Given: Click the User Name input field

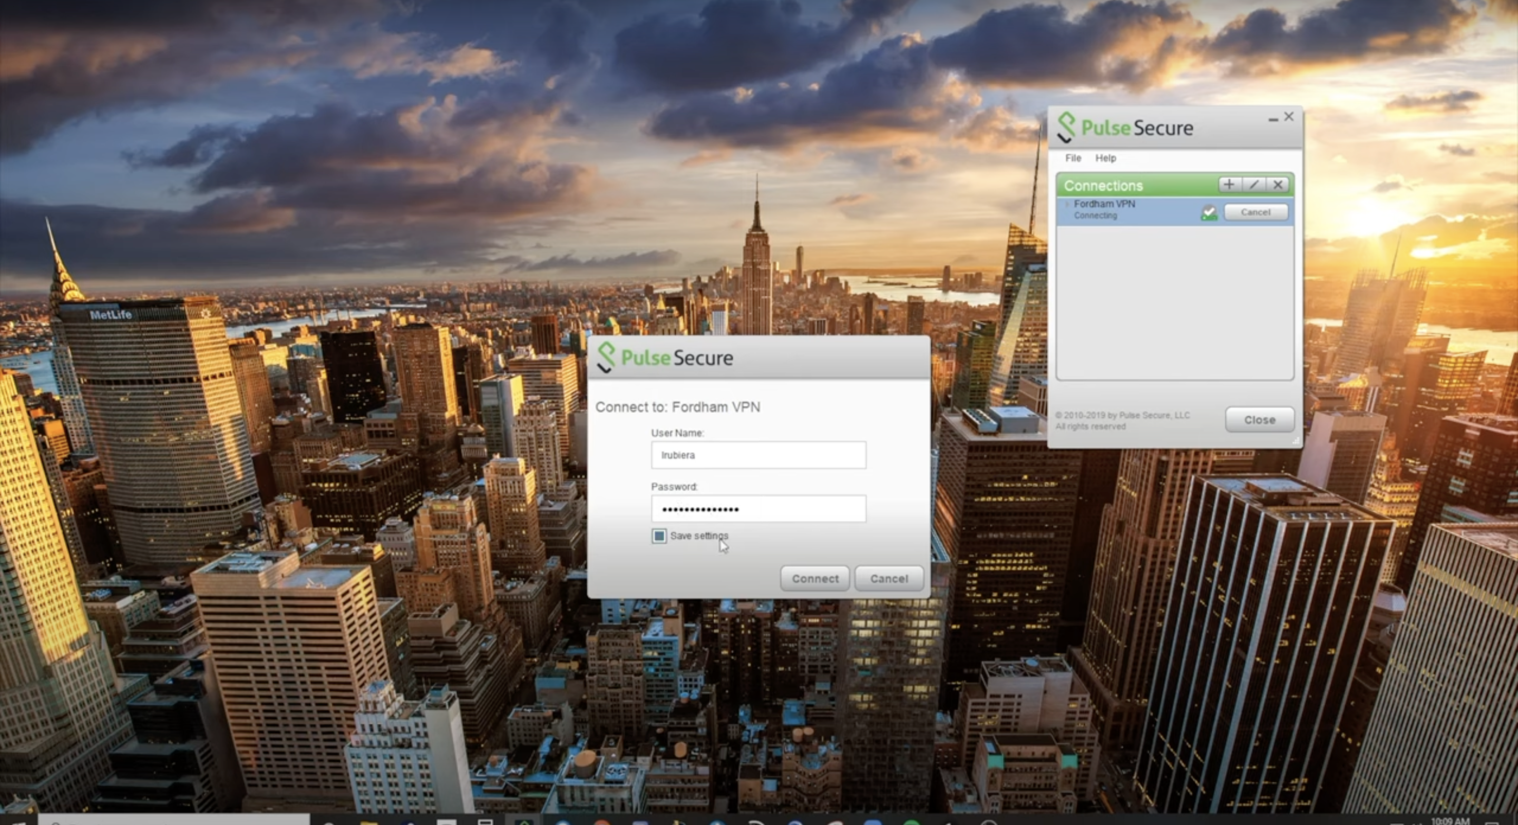Looking at the screenshot, I should click(x=758, y=455).
